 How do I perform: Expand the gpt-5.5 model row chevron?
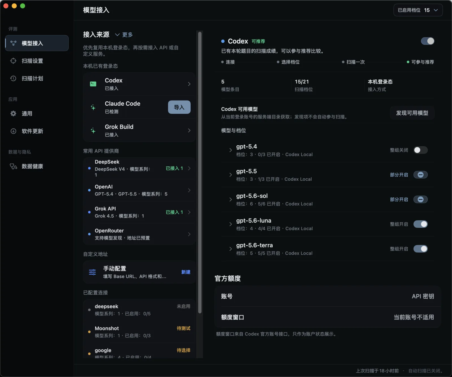(x=231, y=175)
